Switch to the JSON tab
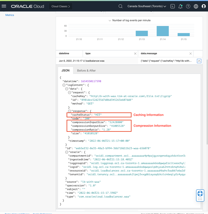This screenshot has width=208, height=214. pos(65,70)
